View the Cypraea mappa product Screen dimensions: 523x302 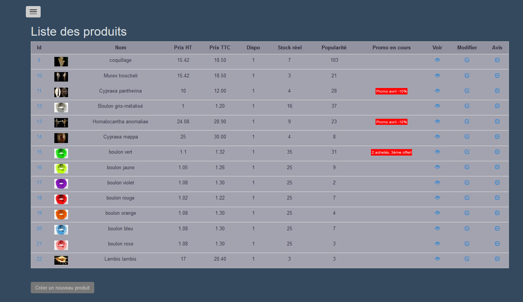pos(437,137)
